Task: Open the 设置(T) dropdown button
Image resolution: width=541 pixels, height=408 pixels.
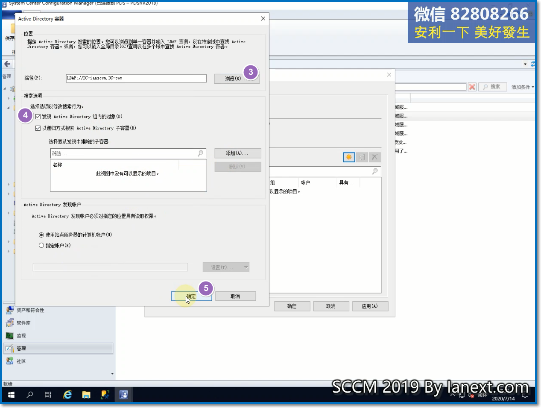Action: coord(226,267)
